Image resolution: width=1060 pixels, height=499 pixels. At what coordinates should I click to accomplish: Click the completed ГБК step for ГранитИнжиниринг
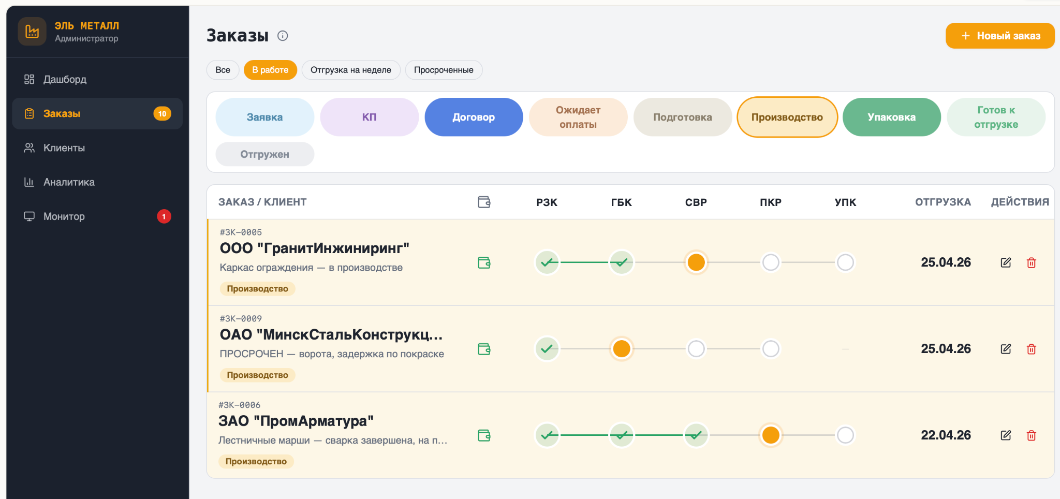tap(622, 262)
